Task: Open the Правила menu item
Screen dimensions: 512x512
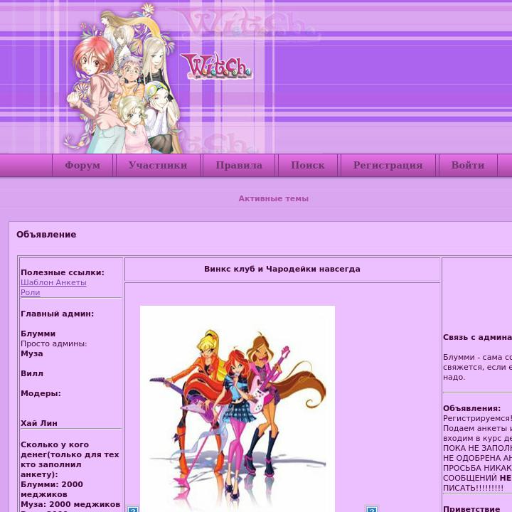Action: (x=239, y=165)
